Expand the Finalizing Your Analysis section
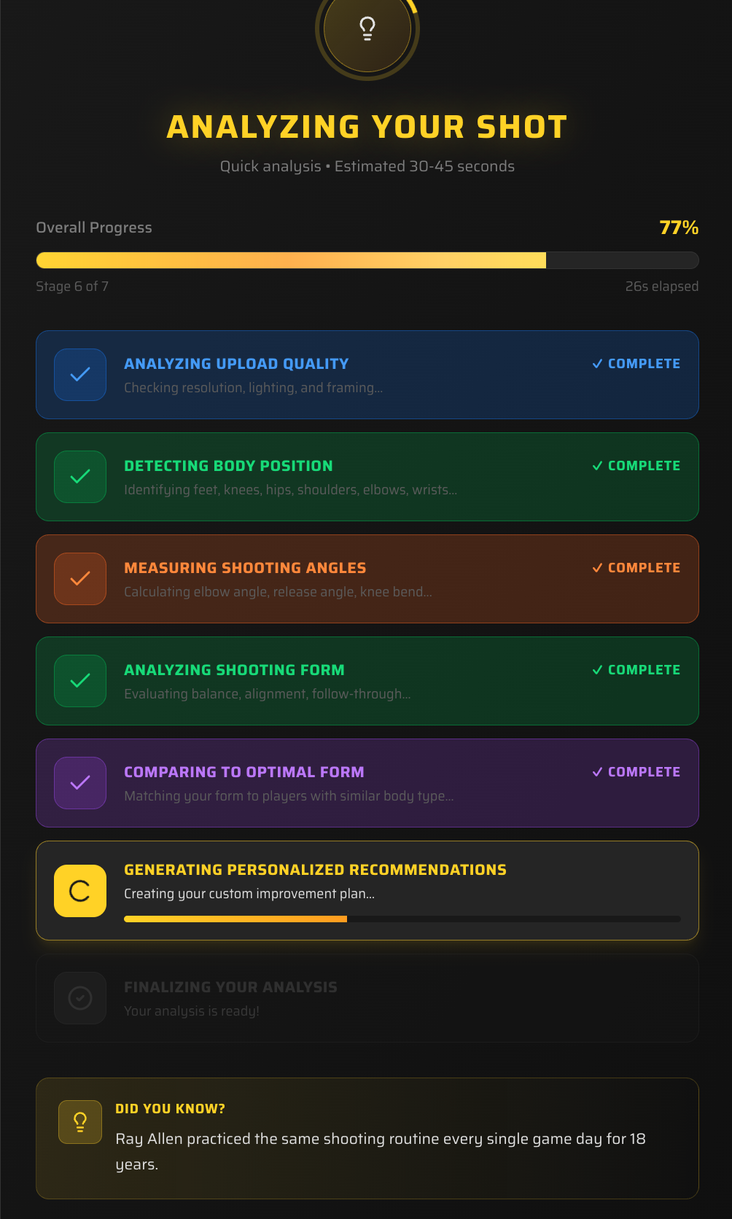The height and width of the screenshot is (1219, 732). tap(367, 998)
